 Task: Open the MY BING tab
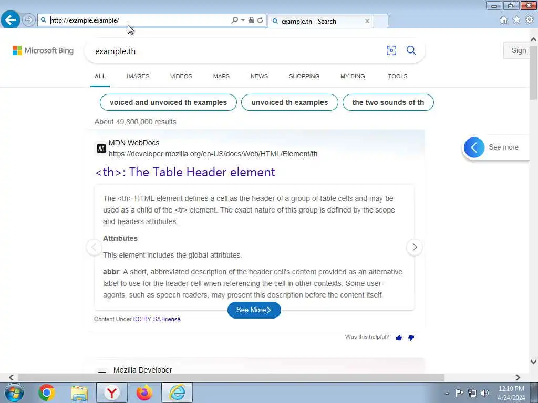point(353,76)
